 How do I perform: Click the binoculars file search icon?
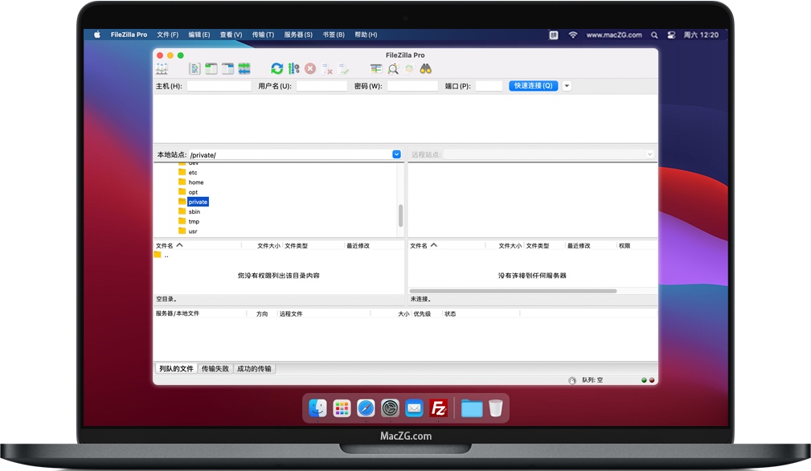(426, 69)
